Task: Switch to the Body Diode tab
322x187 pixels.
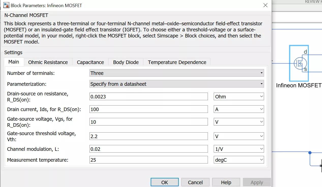Action: (x=126, y=62)
